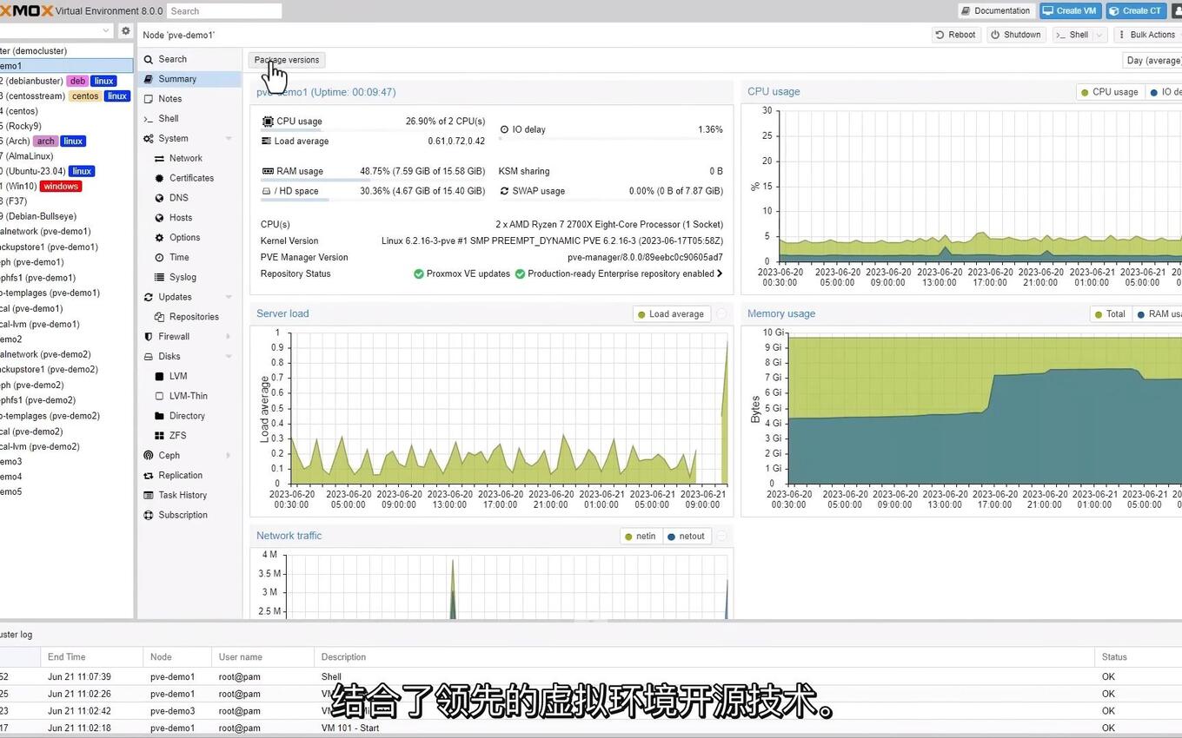Toggle the Total memory legend item
The width and height of the screenshot is (1182, 738).
pos(1109,314)
